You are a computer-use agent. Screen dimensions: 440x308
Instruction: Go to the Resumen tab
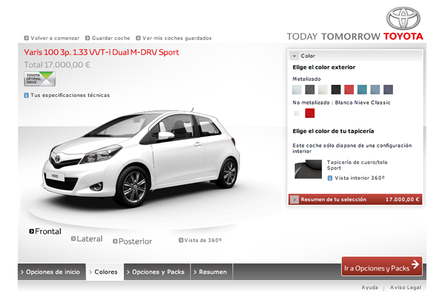click(x=212, y=272)
